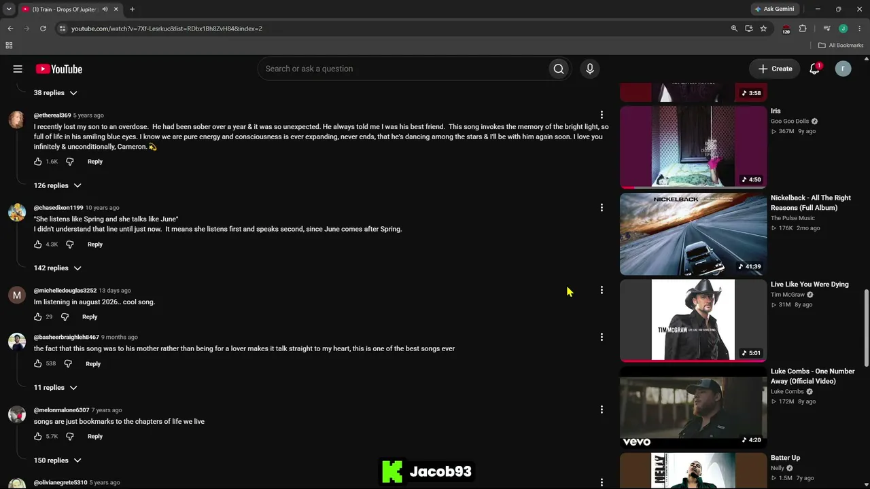Play the Tim McGraw video thumbnail
870x489 pixels.
pyautogui.click(x=693, y=321)
